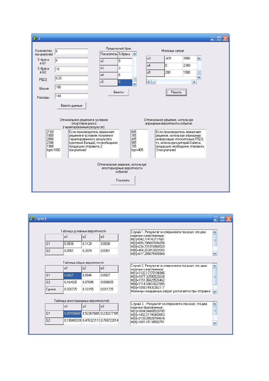Click scrollbar thumb in Случай 1 box

(x=215, y=240)
